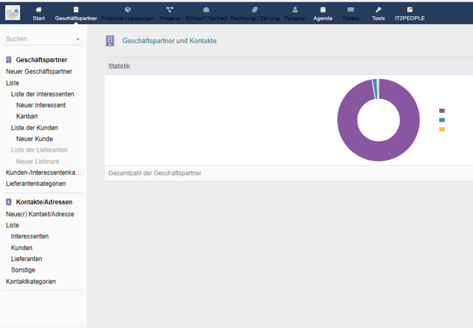Click the purple legend color swatch
473x328 pixels.
[x=442, y=111]
